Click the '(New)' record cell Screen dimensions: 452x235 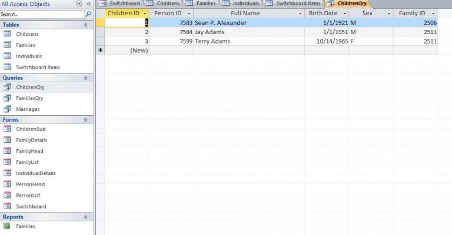click(127, 51)
